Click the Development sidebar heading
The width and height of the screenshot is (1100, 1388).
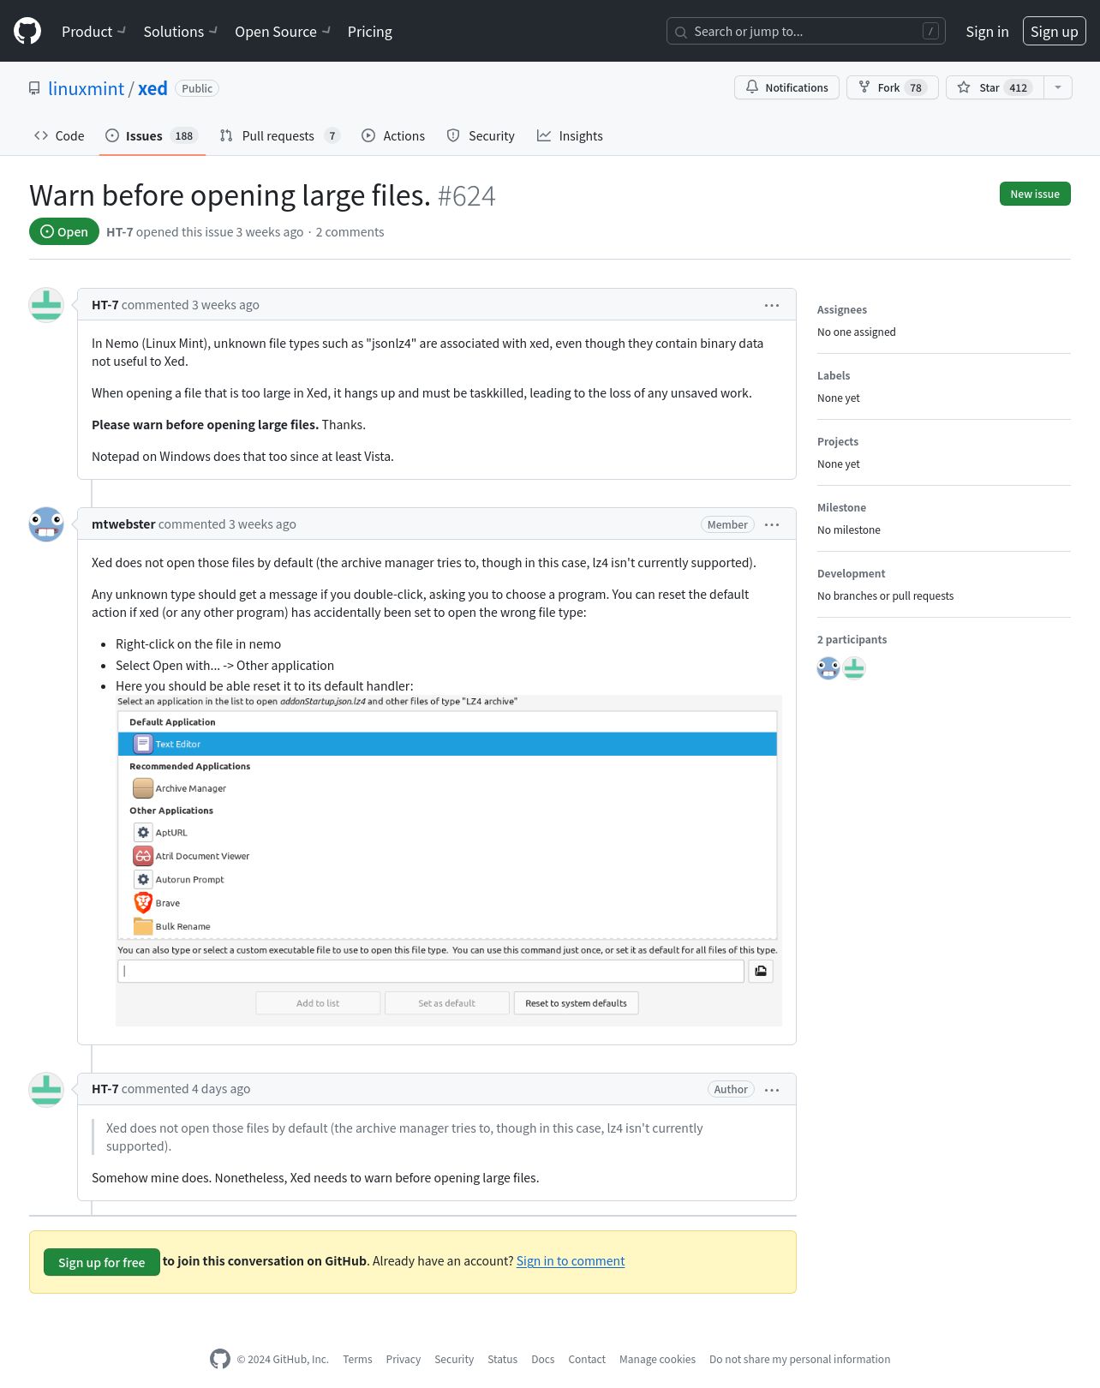852,573
